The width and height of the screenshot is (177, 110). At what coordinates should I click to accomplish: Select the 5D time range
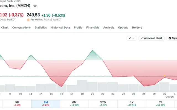[17, 104]
